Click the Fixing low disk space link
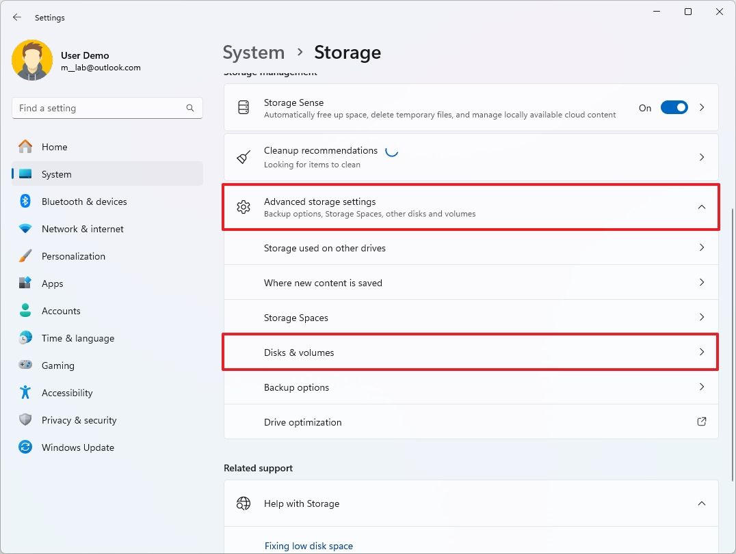 coord(308,546)
